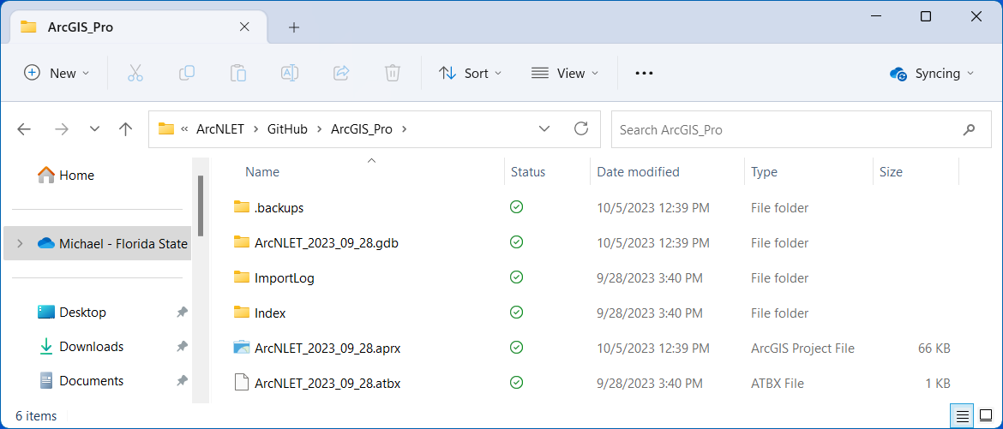1003x429 pixels.
Task: Click the ArcGIS Project File type text
Action: pos(802,349)
